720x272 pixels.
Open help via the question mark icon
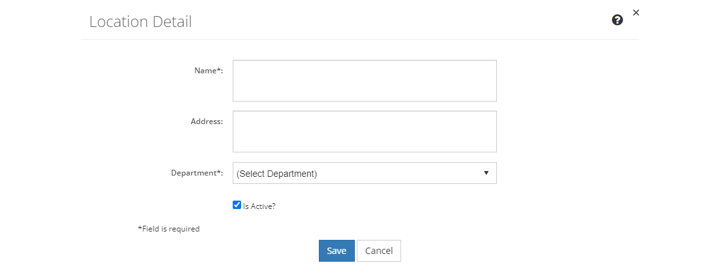pyautogui.click(x=617, y=20)
